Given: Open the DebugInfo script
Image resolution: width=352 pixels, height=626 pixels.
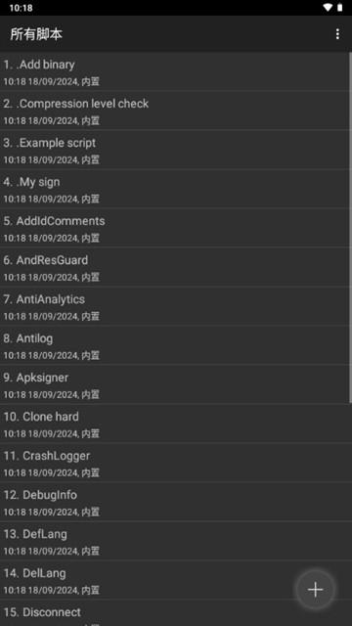Looking at the screenshot, I should click(x=174, y=502).
